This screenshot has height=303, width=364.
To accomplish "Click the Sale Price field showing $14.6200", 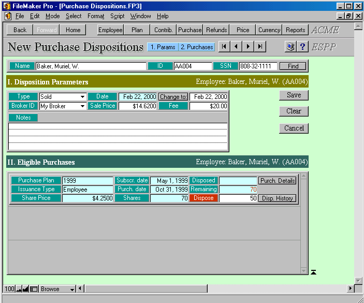I will 138,106.
